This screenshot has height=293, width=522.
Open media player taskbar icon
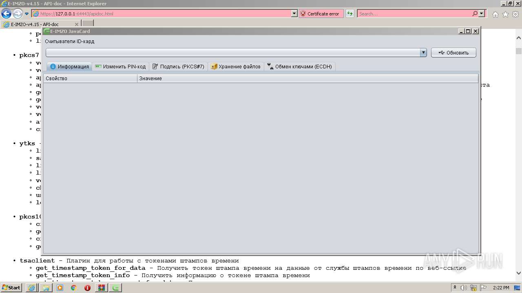pos(60,288)
